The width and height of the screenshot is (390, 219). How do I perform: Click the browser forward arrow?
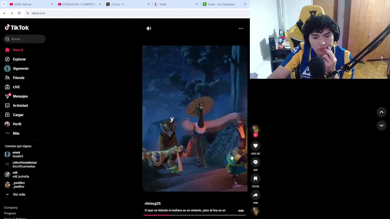point(12,13)
